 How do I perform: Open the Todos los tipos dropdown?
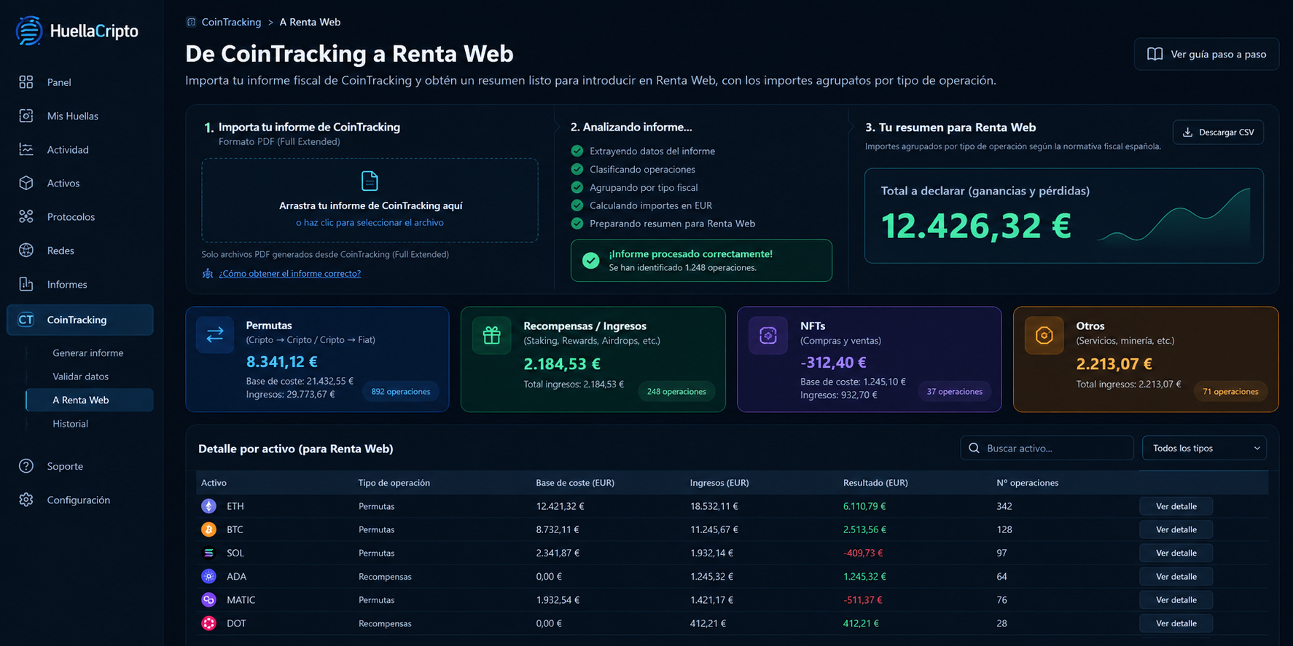point(1204,448)
